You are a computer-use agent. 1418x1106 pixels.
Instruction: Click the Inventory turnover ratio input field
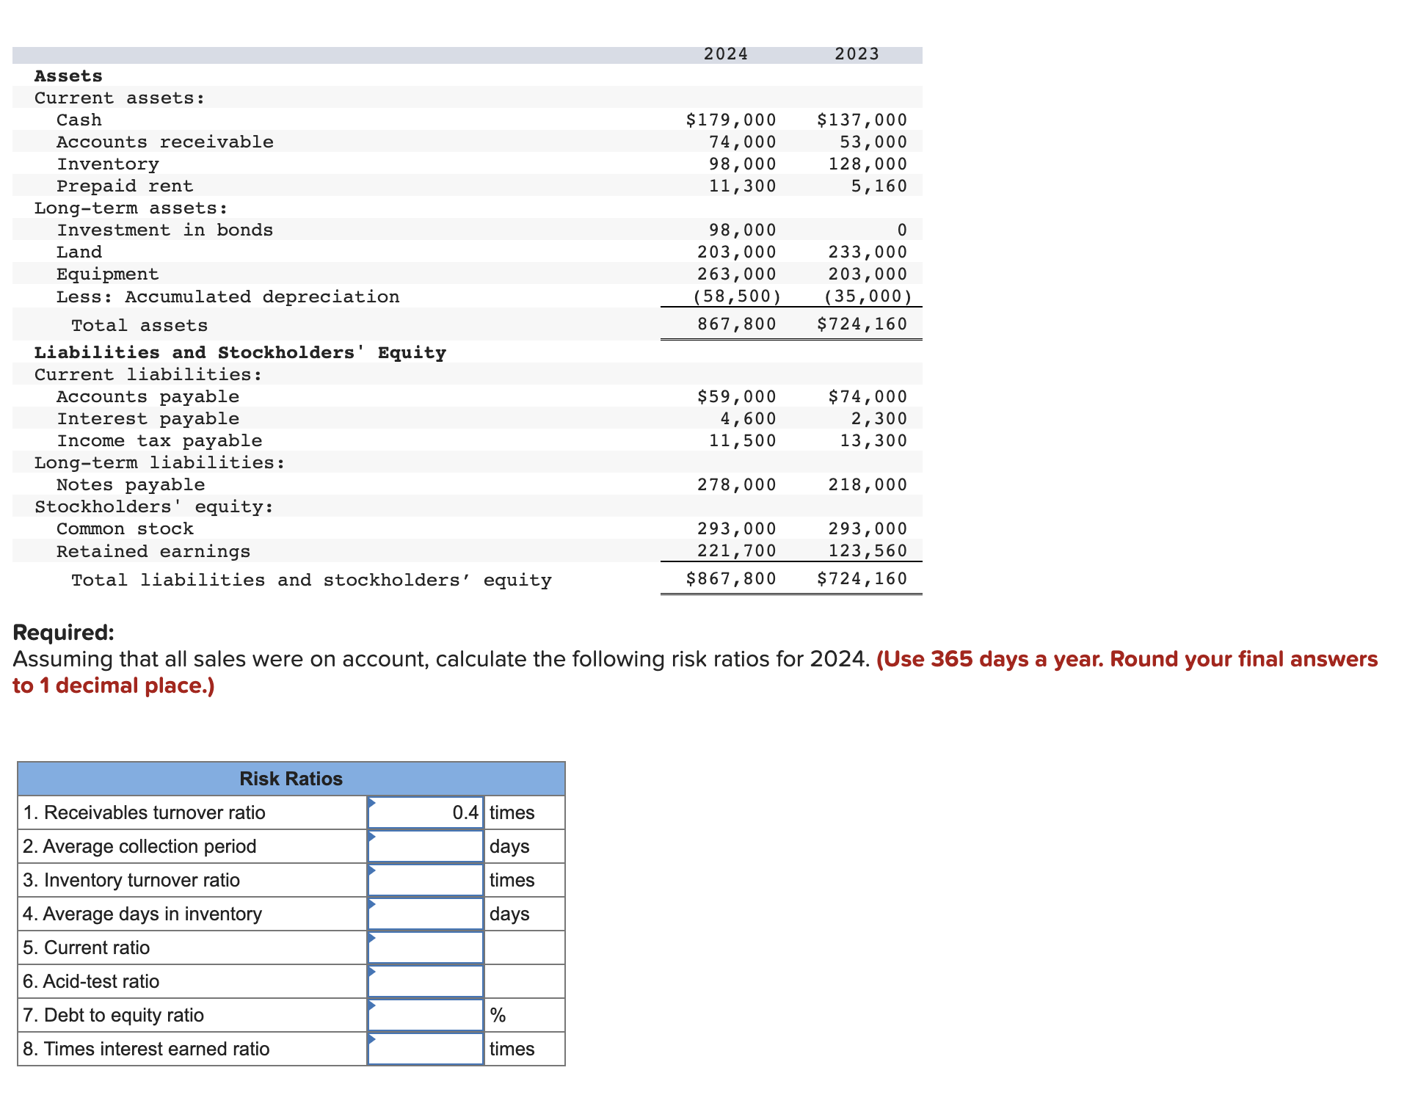pos(426,880)
